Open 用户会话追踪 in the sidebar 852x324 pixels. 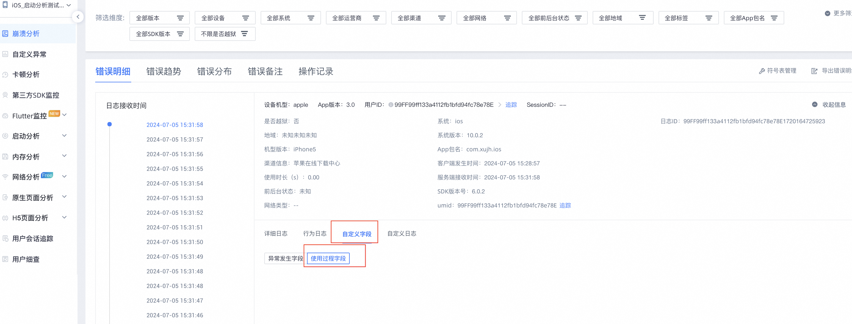(33, 238)
